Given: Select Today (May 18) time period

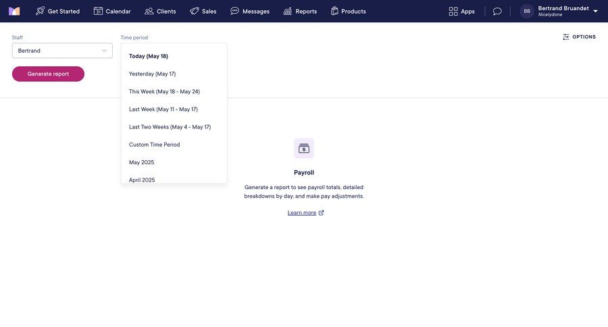Looking at the screenshot, I should 149,56.
